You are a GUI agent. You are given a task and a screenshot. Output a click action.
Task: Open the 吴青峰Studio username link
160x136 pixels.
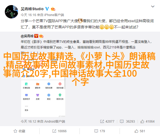[32, 9]
